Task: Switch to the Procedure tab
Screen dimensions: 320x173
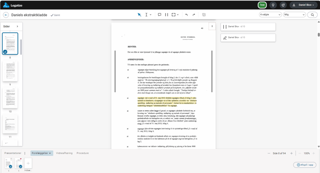Action: pos(83,153)
